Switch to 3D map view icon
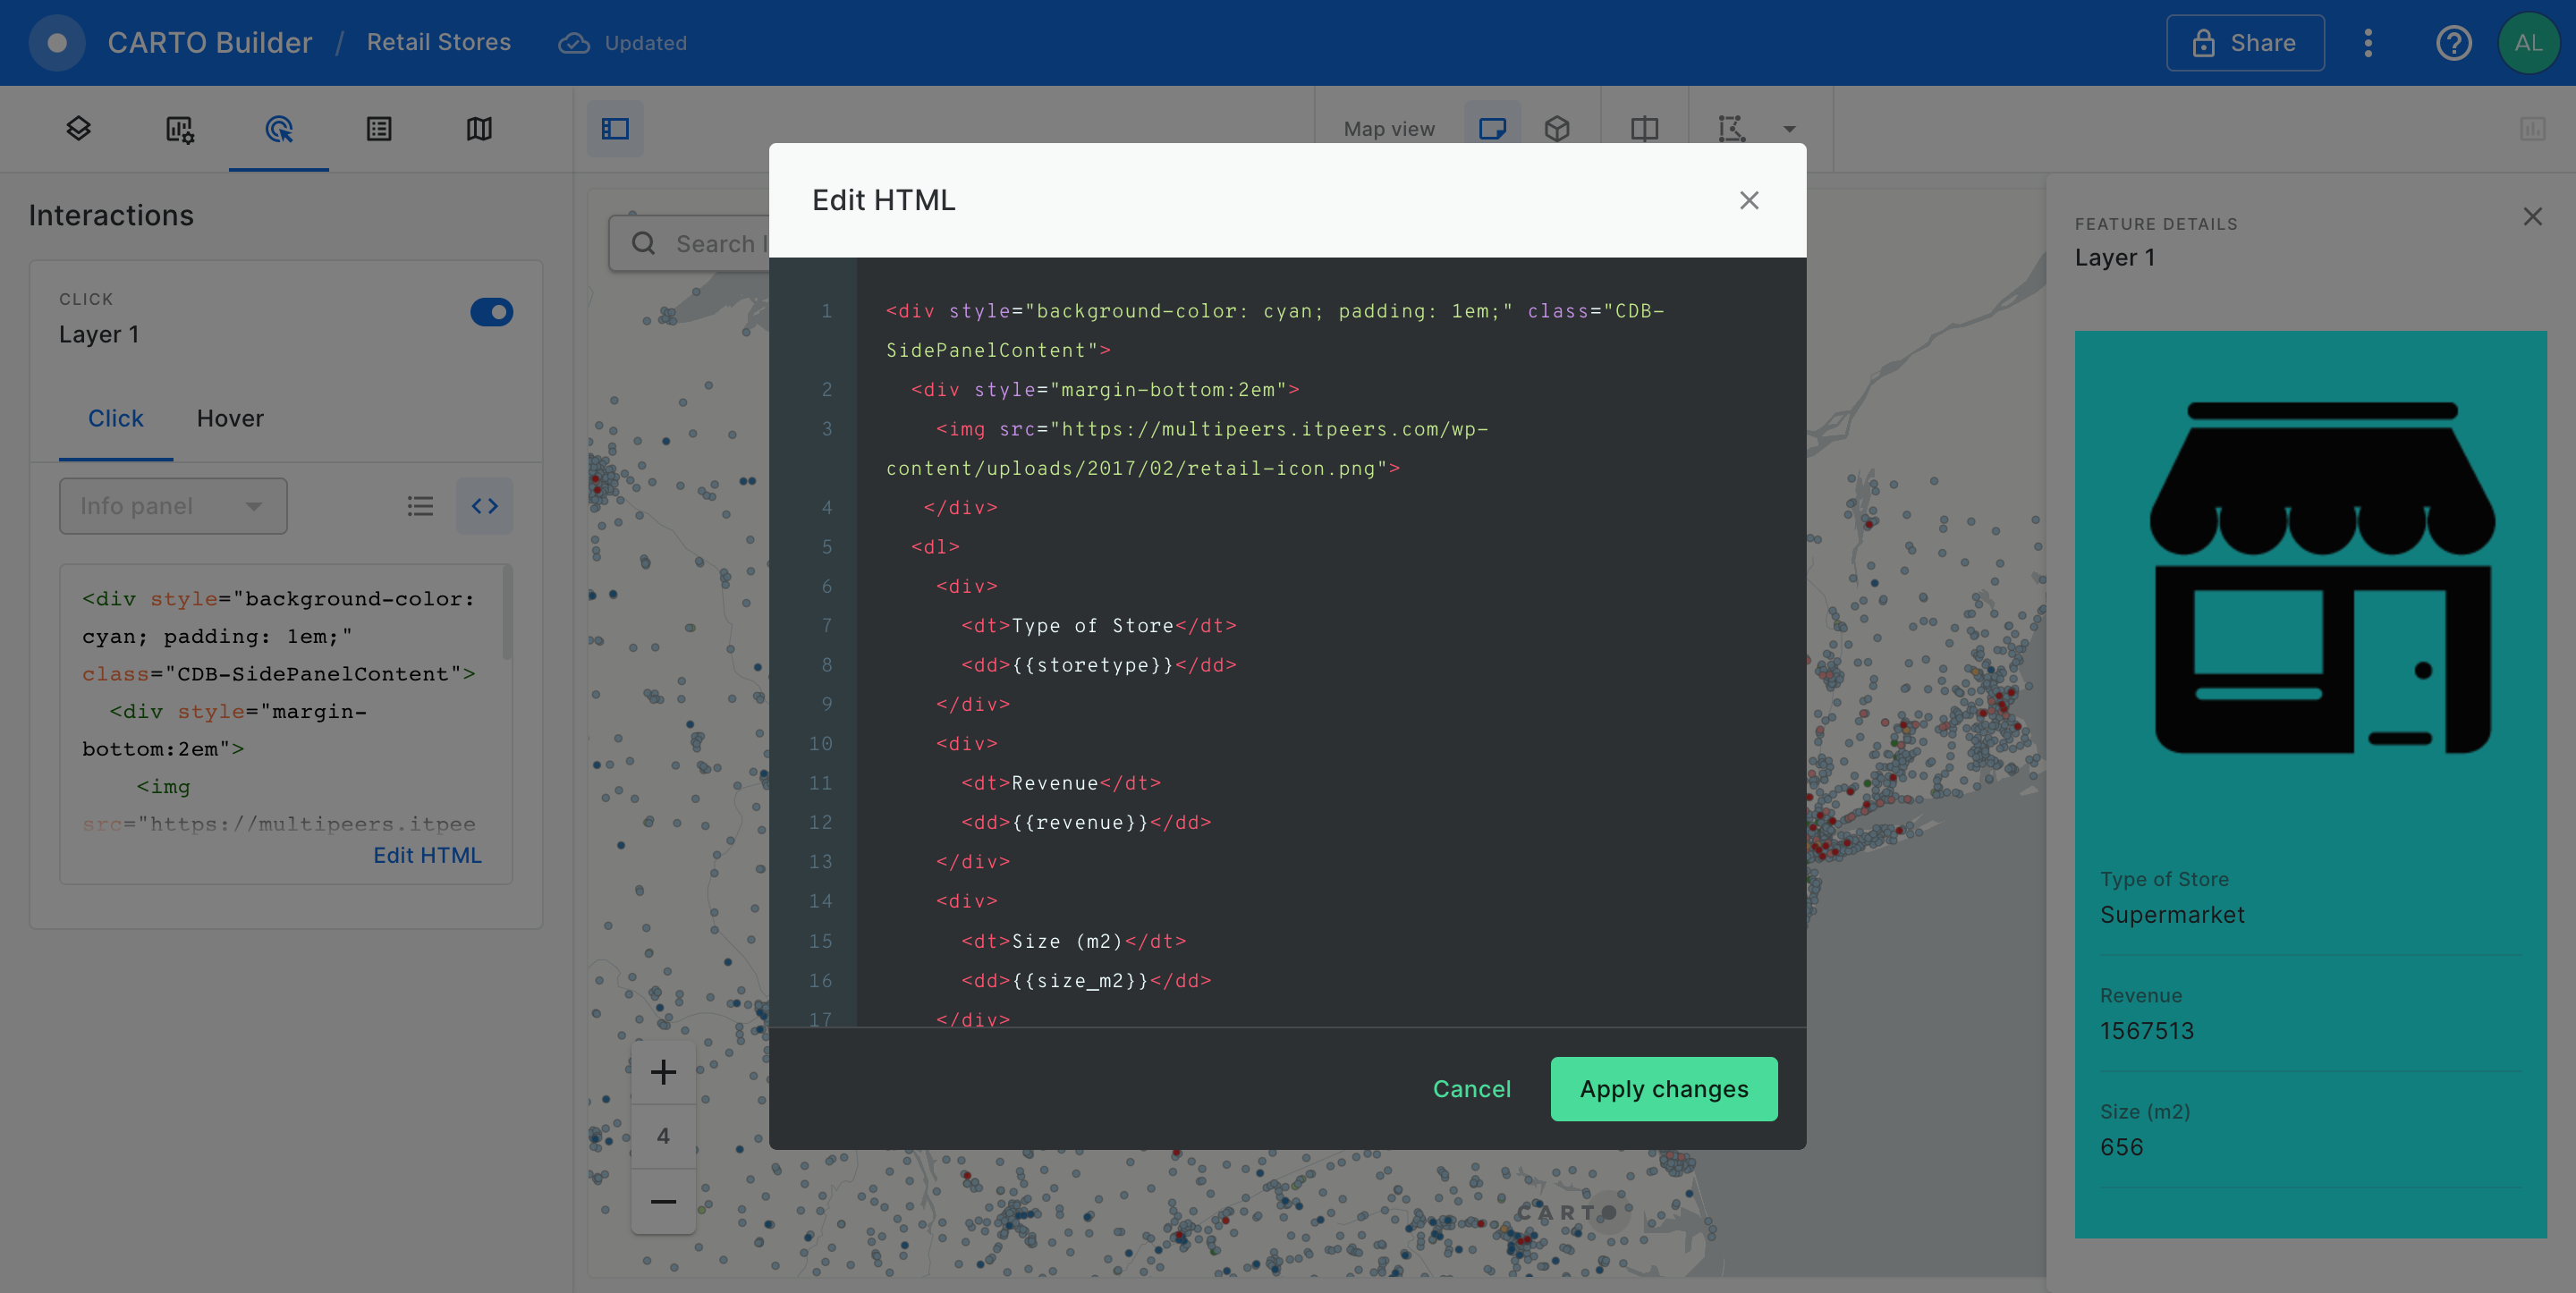 pyautogui.click(x=1557, y=129)
